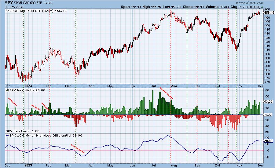Viewport: 275px width, 168px height.
Task: Click the 435 label on the price axis
Action: 267,30
